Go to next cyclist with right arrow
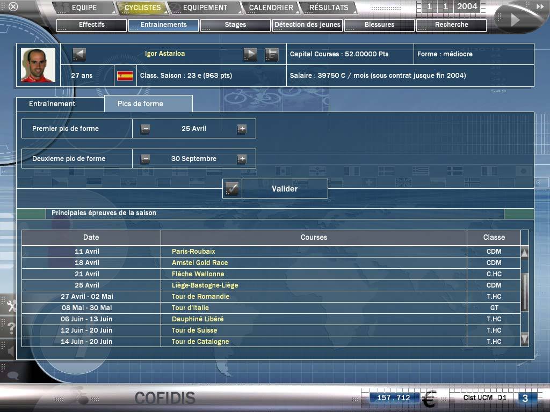This screenshot has height=412, width=550. (x=250, y=54)
